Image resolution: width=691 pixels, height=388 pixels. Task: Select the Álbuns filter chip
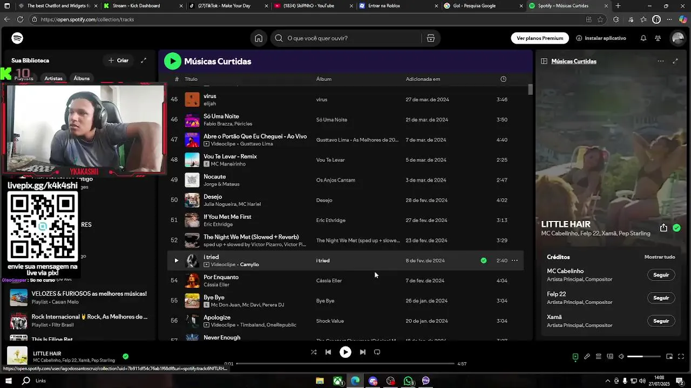coord(82,78)
